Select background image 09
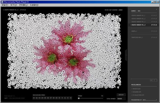The image size is (160, 103). [57, 98]
